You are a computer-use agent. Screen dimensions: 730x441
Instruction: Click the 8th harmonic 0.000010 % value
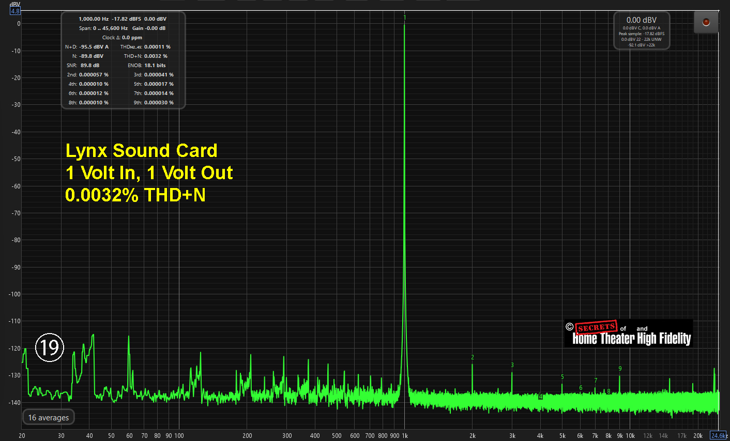tap(94, 102)
